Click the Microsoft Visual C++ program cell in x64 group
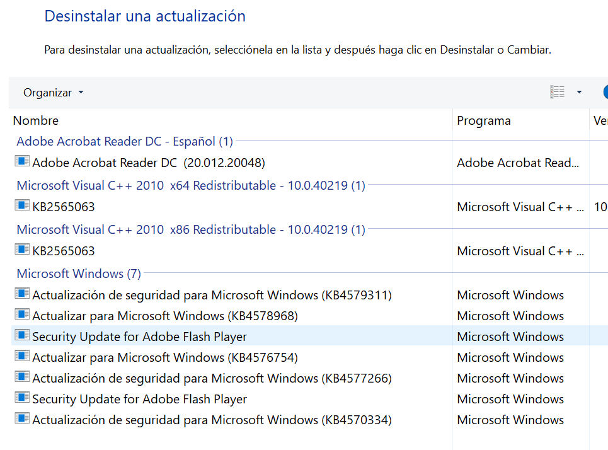 click(520, 207)
